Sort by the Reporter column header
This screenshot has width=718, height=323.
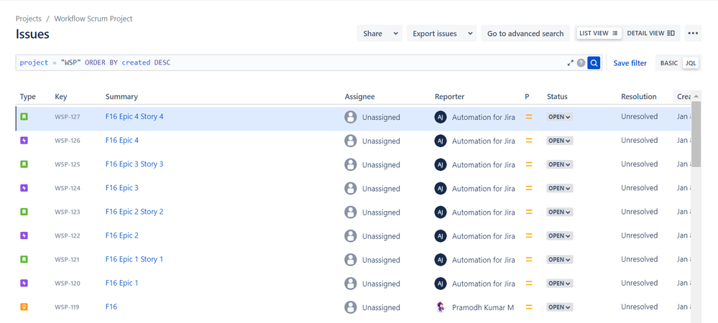click(x=450, y=96)
